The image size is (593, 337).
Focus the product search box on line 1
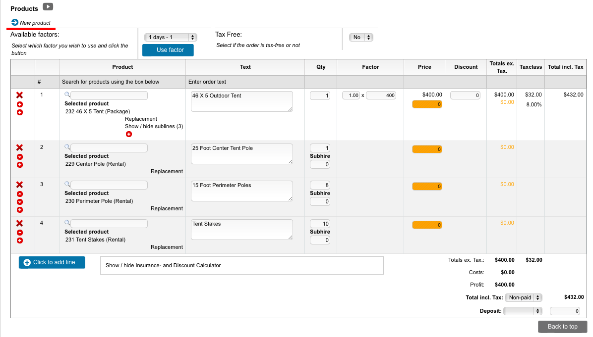click(x=109, y=96)
